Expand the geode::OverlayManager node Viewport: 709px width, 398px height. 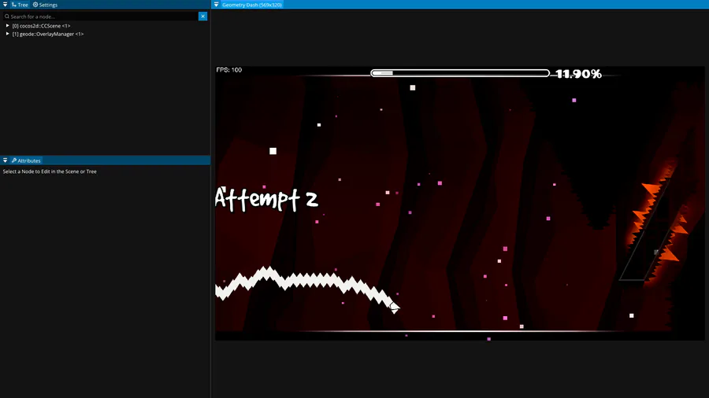7,34
